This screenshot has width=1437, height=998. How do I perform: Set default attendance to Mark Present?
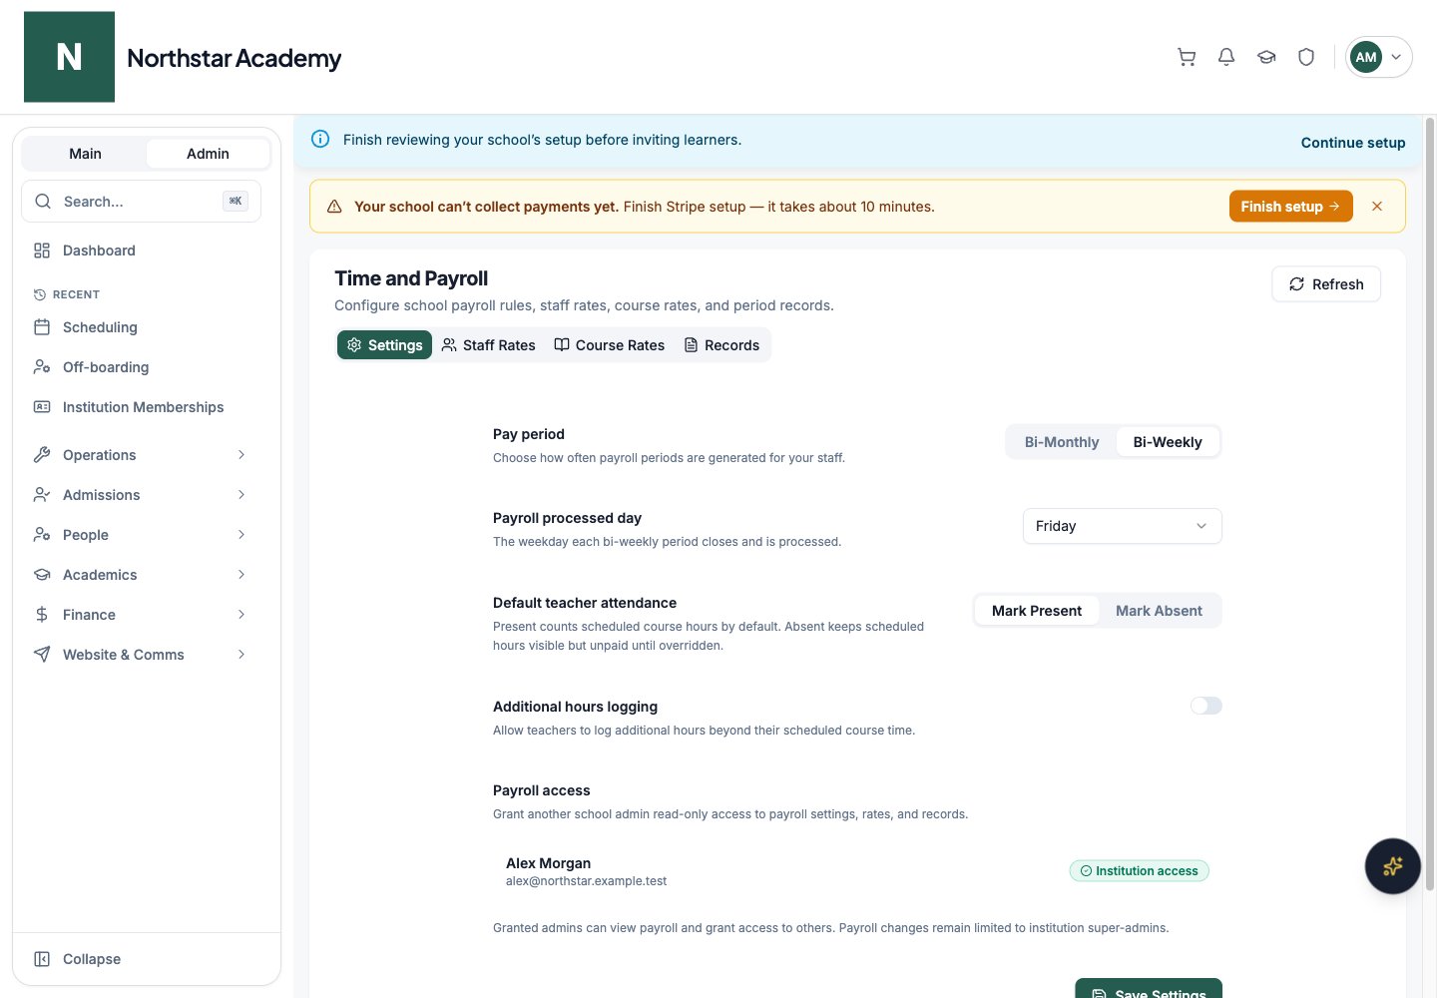tap(1037, 611)
